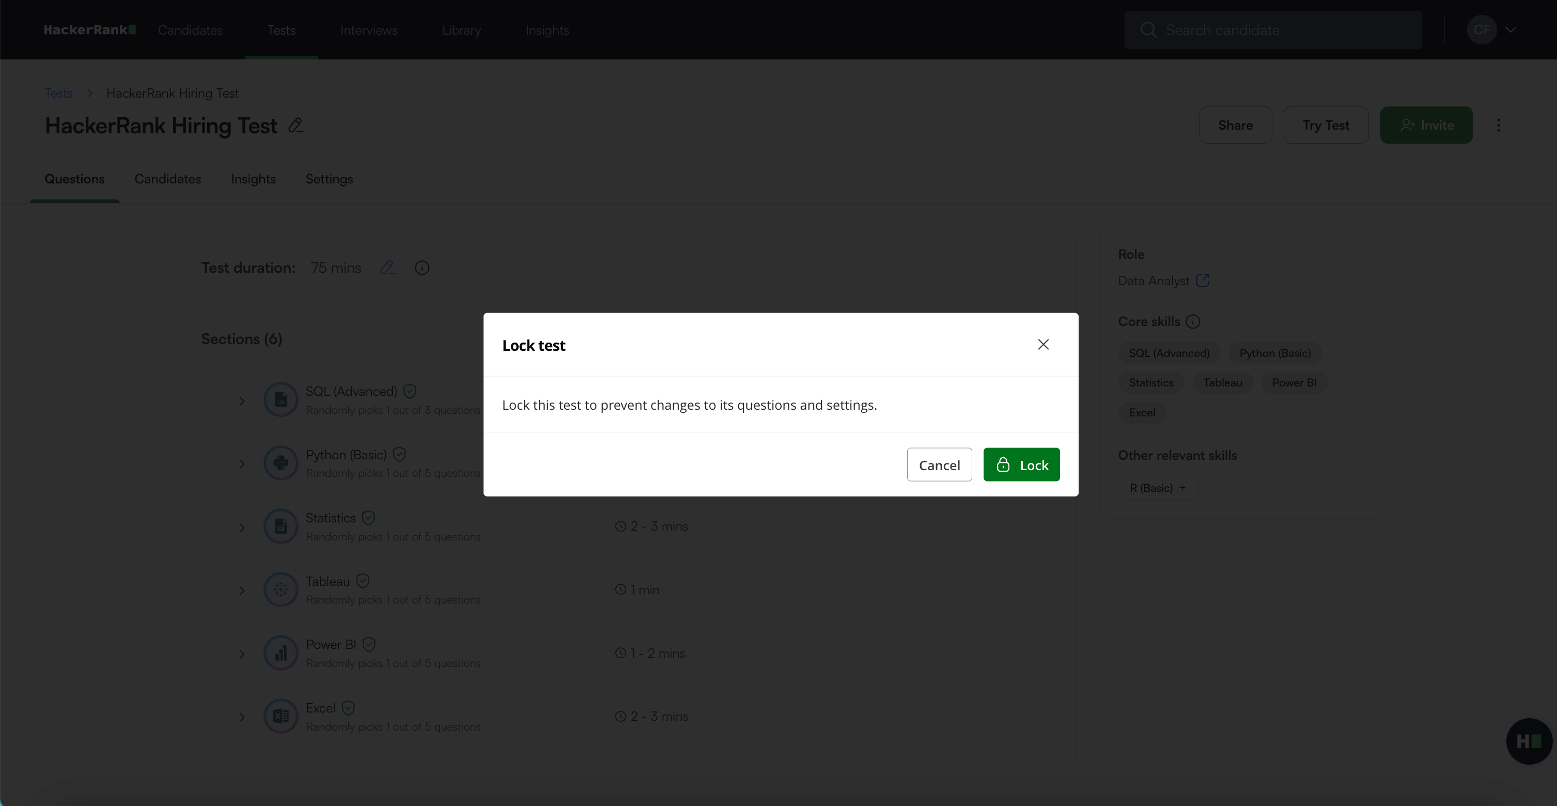The height and width of the screenshot is (806, 1557).
Task: Click the pencil icon beside the test title
Action: coord(295,125)
